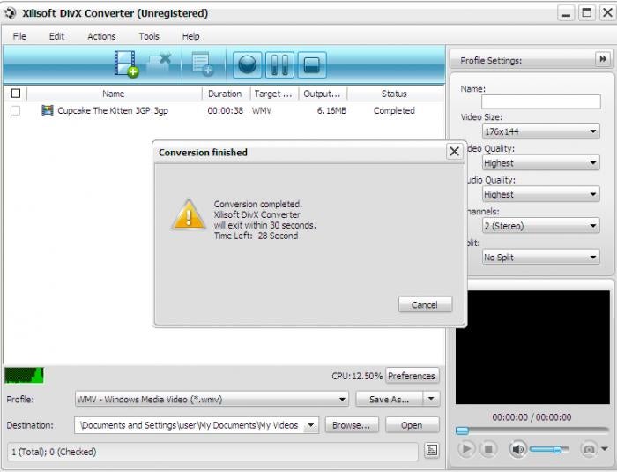Click Open to view destination folder
The image size is (617, 472).
[412, 425]
